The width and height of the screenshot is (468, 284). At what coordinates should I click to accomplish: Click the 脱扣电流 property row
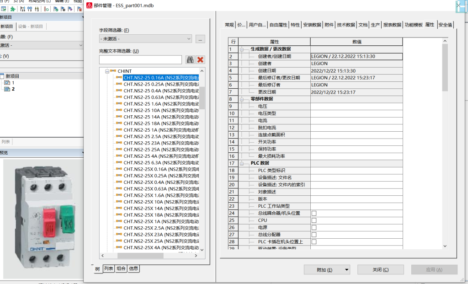pos(315,128)
